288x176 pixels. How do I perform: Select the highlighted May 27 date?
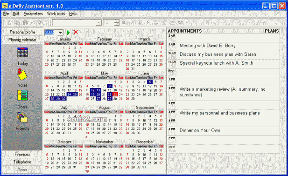pyautogui.click(x=98, y=99)
